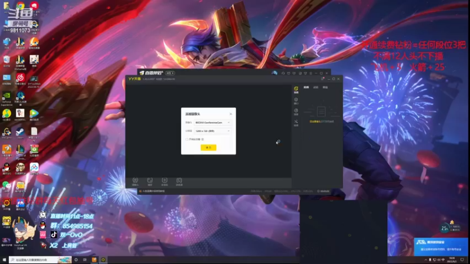Open the 1280 x 720 resolution dropdown

tap(213, 131)
